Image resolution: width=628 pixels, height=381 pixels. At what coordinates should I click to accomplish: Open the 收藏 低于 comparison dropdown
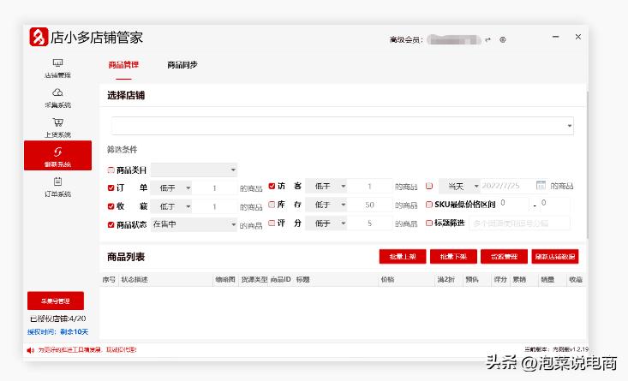coord(171,206)
